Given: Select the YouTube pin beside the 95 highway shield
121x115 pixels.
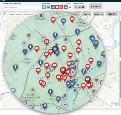Looking at the screenshot, I should pyautogui.click(x=46, y=55).
